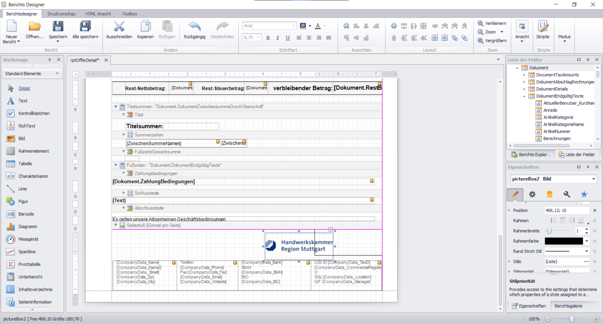Switch to the Druckvorschau tab

tap(61, 14)
